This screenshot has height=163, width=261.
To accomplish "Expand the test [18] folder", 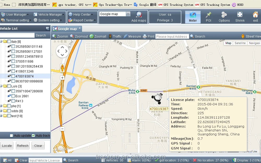I will [x=2, y=116].
